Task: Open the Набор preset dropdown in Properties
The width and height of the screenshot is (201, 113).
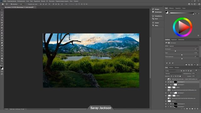Action: coord(184,46)
